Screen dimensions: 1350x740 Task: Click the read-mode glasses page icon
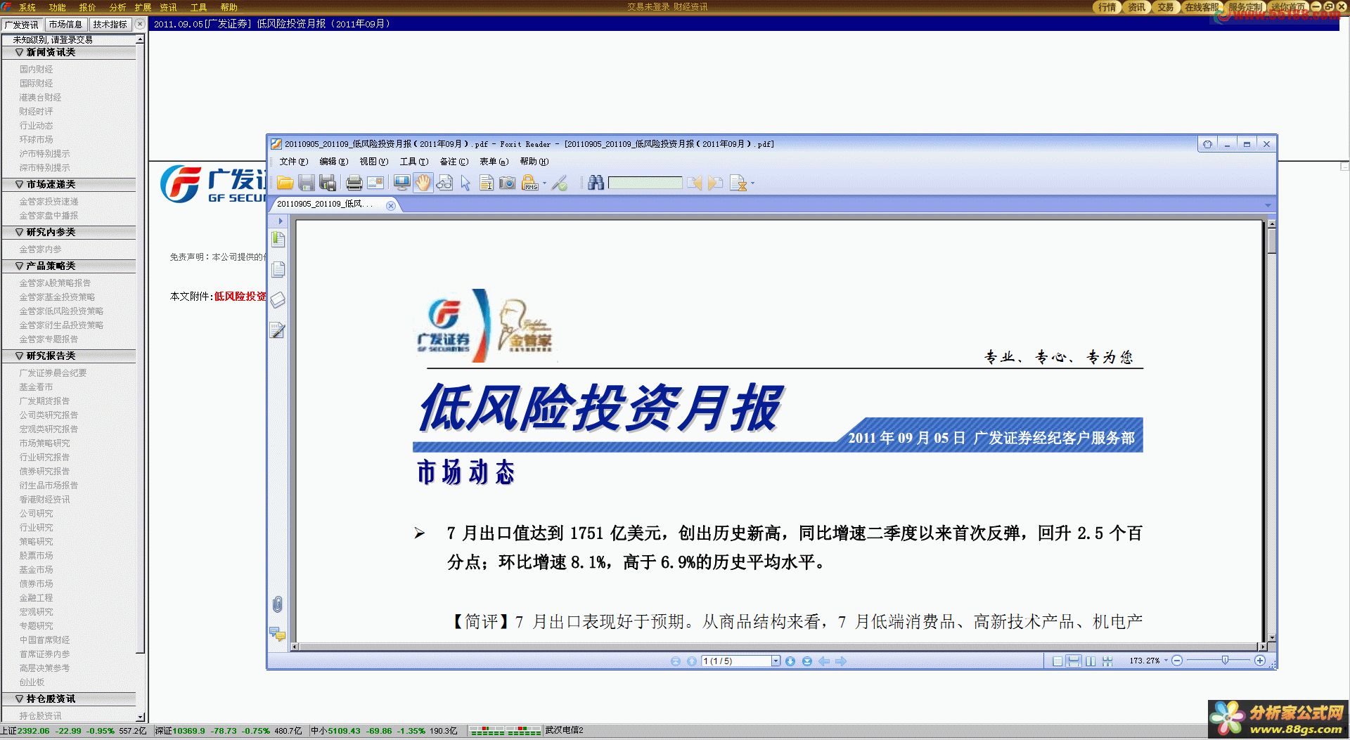click(x=444, y=183)
